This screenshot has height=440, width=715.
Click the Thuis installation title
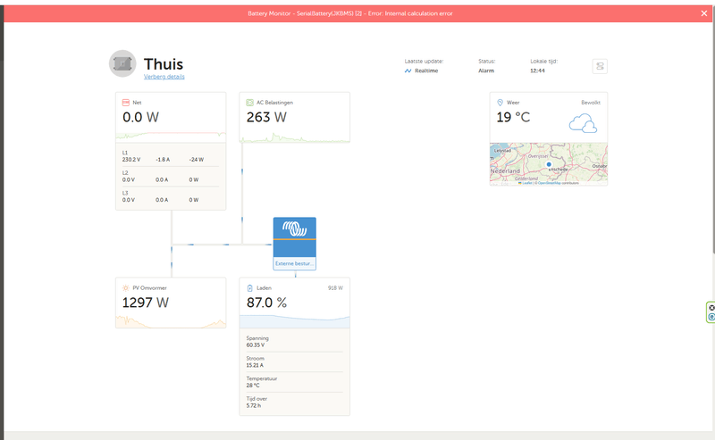click(164, 64)
